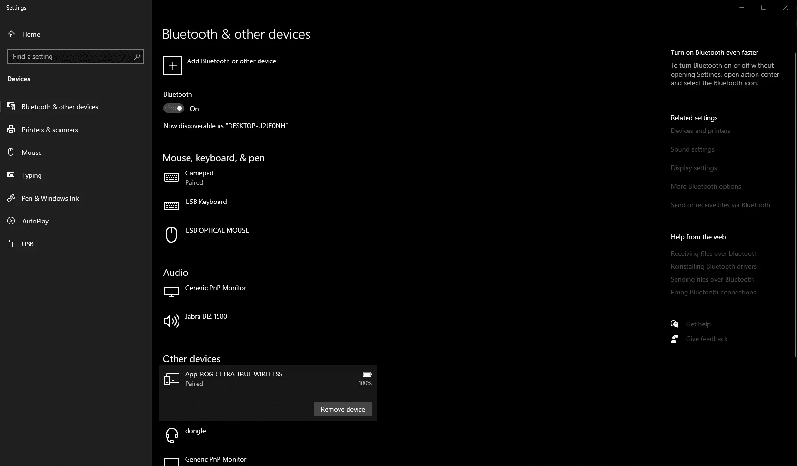The height and width of the screenshot is (466, 797).
Task: Select the Gamepad Paired device row
Action: tap(268, 178)
